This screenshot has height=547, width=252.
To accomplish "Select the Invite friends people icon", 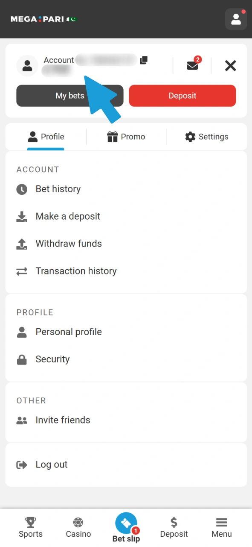I will (x=22, y=420).
